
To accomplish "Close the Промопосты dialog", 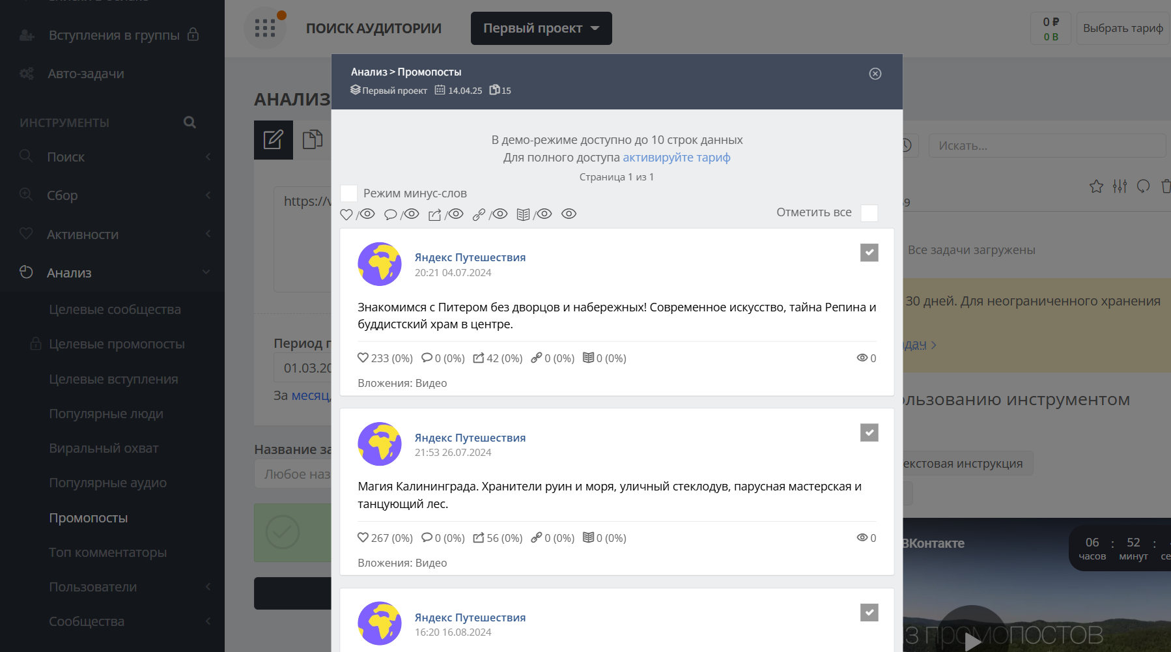I will [875, 74].
